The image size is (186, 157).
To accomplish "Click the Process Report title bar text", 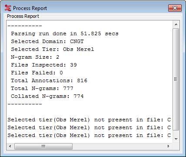I will coord(30,8).
